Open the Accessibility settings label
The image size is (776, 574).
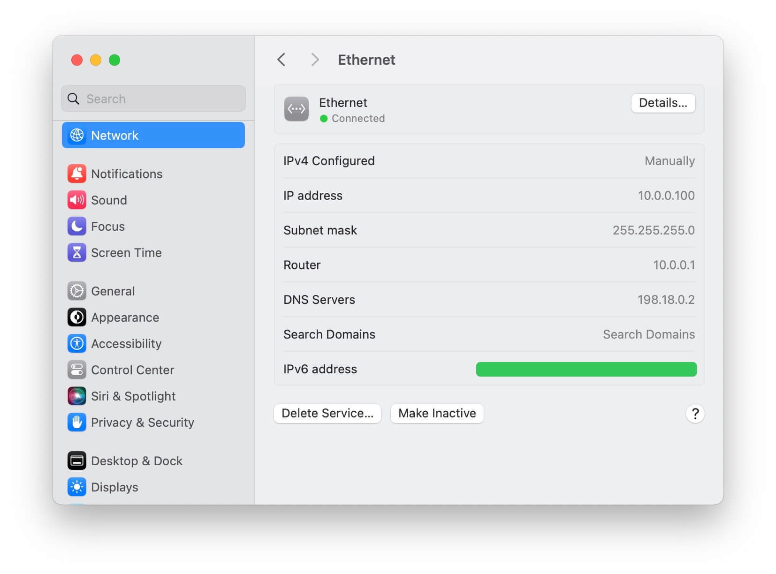coord(126,344)
